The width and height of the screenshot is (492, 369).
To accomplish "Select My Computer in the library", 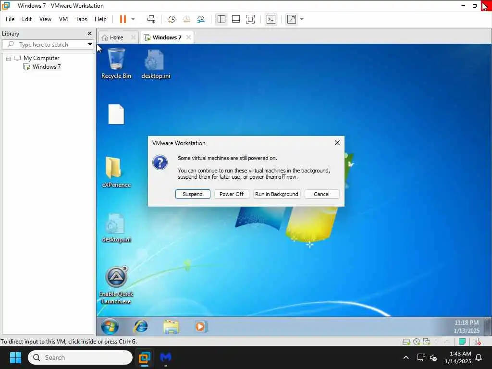I will pos(41,58).
